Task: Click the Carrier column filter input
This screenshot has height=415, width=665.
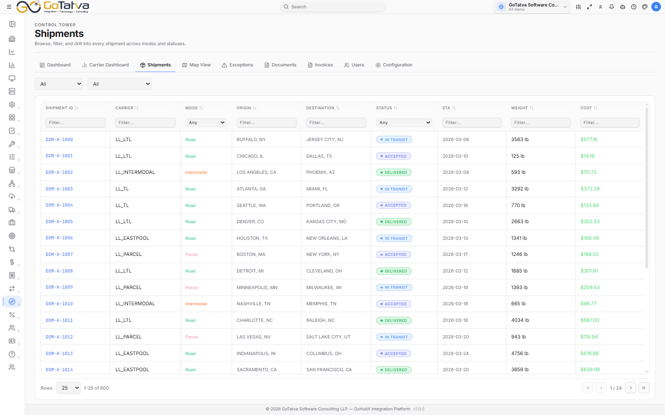Action: (x=145, y=123)
